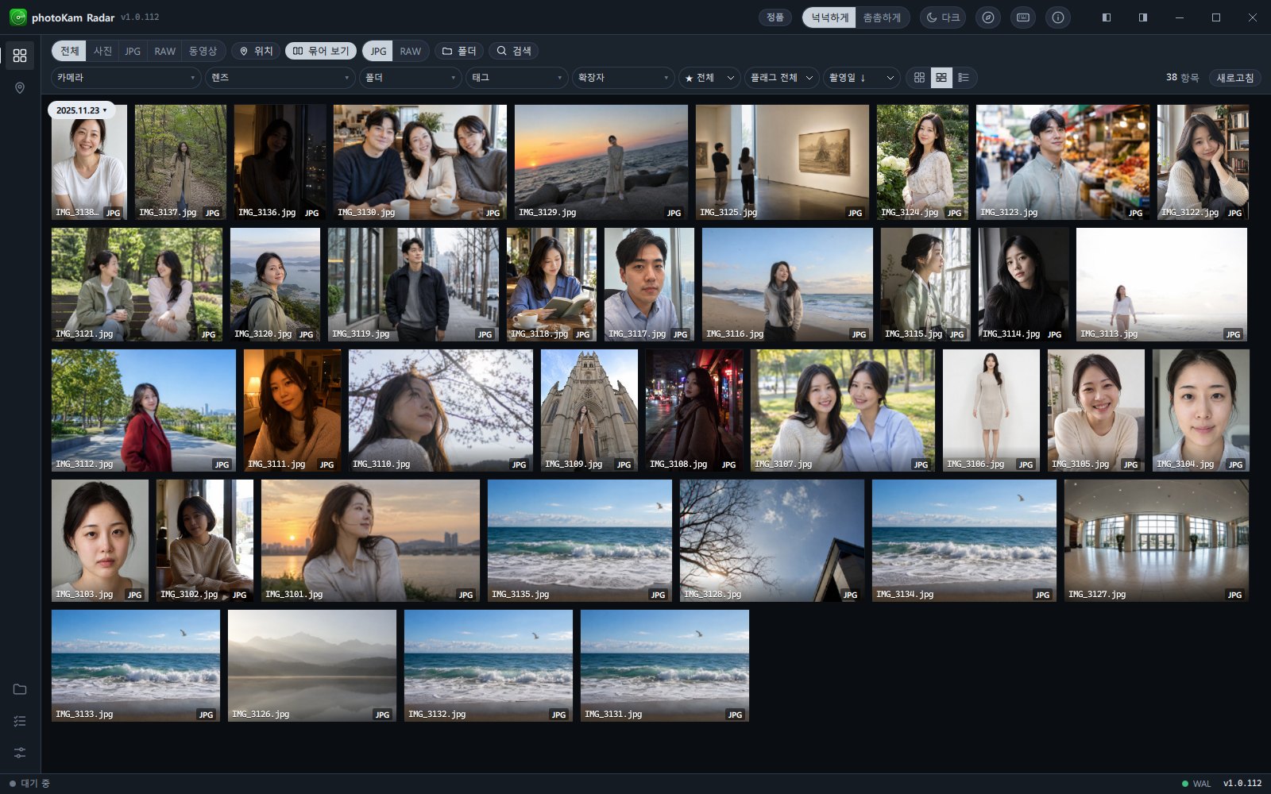This screenshot has width=1271, height=794.
Task: Collapse the 2025.11.23 date group
Action: click(x=82, y=110)
